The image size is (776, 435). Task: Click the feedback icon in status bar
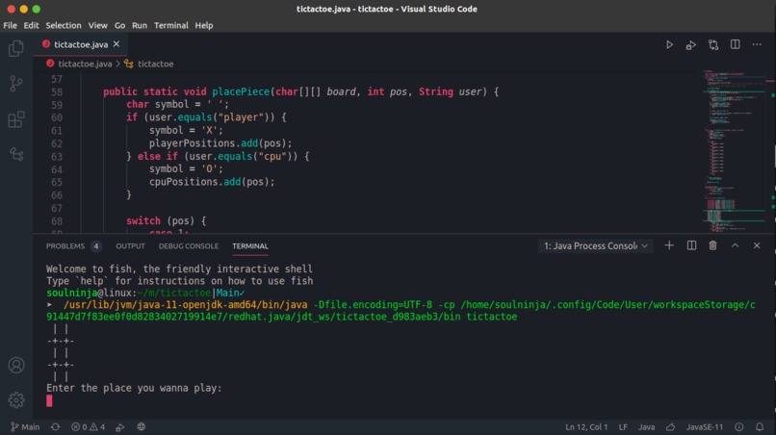[738, 426]
